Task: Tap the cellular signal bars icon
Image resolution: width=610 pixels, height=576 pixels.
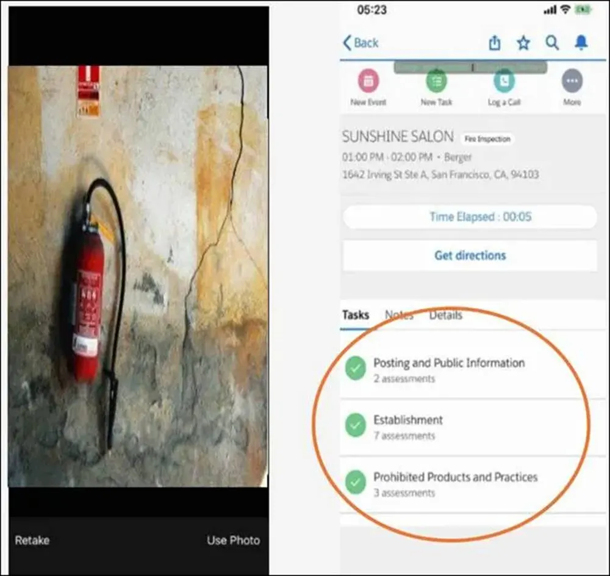Action: (550, 10)
